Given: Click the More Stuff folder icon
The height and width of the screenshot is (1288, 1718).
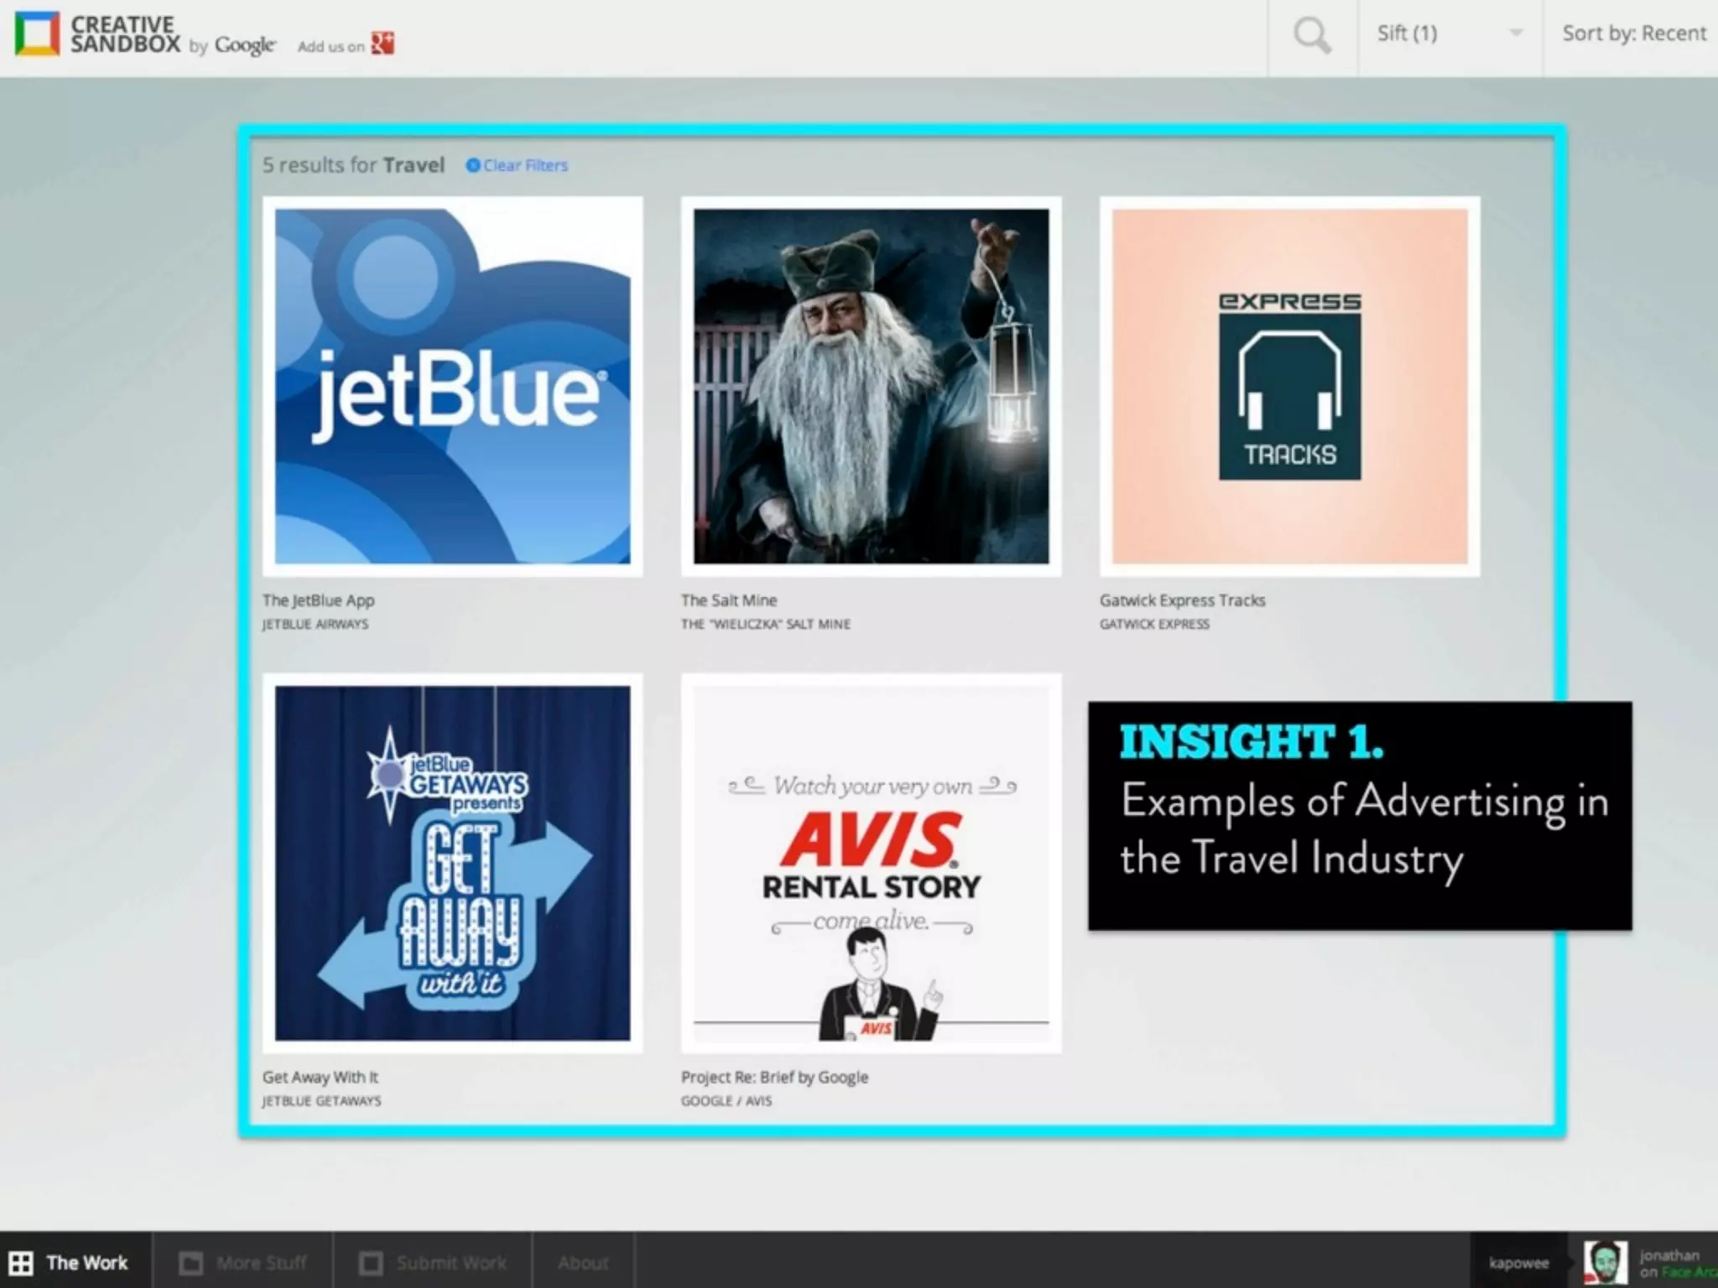Looking at the screenshot, I should pos(191,1263).
